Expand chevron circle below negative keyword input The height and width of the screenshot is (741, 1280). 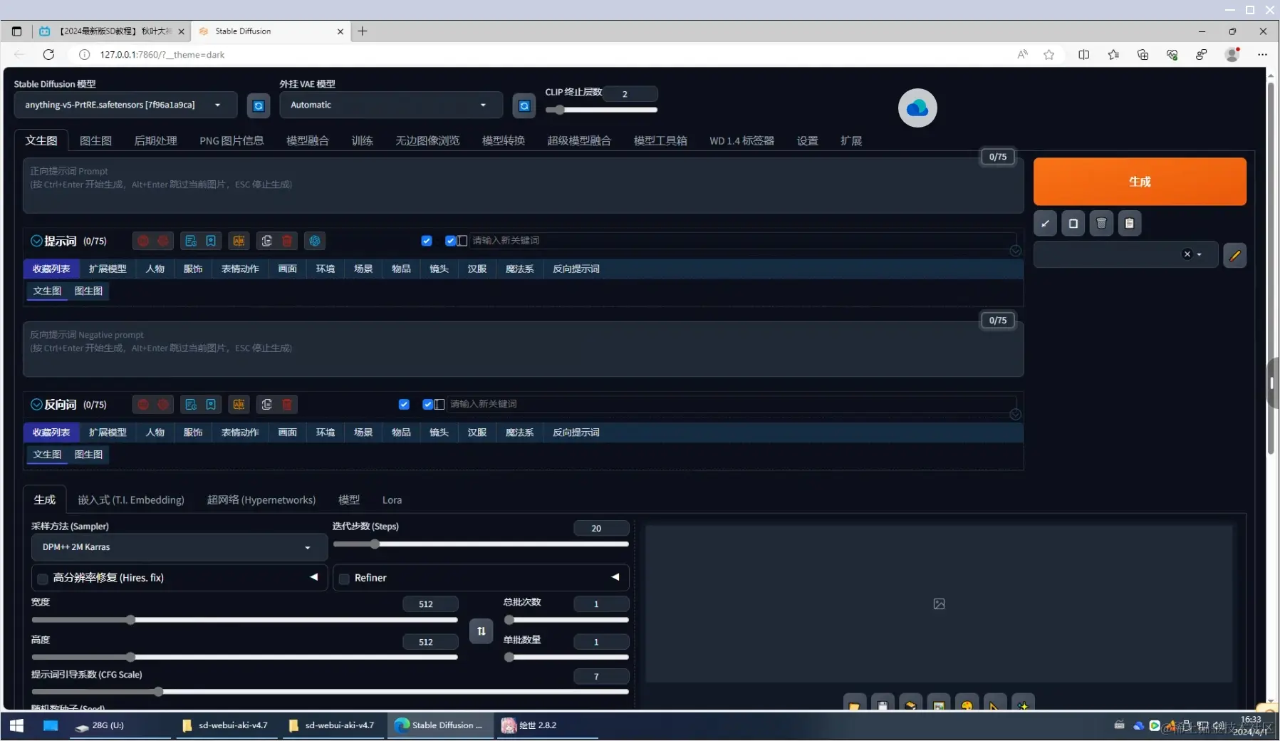click(x=1016, y=415)
